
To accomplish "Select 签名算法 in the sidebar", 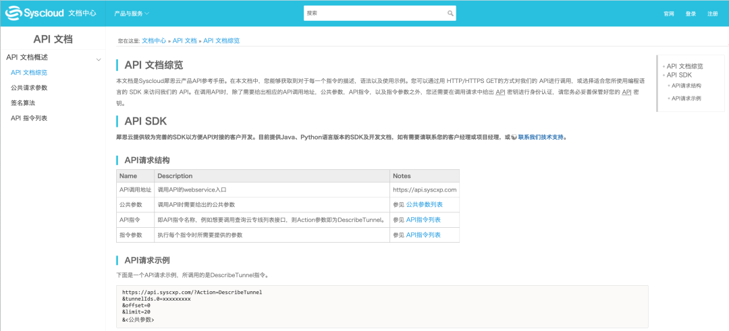I will click(x=23, y=102).
